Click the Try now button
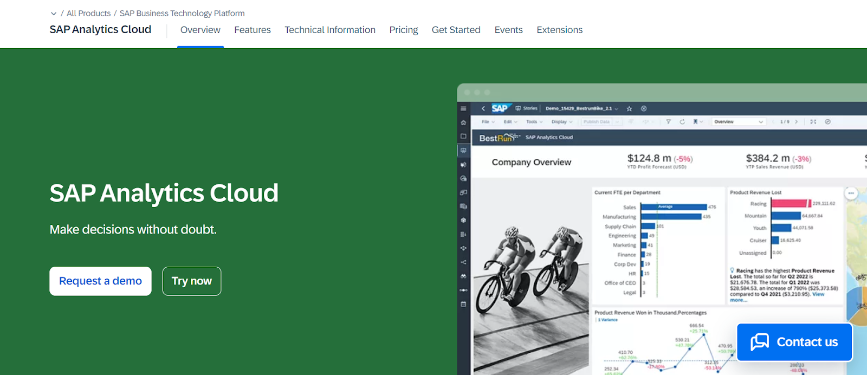Image resolution: width=867 pixels, height=375 pixels. [x=192, y=281]
